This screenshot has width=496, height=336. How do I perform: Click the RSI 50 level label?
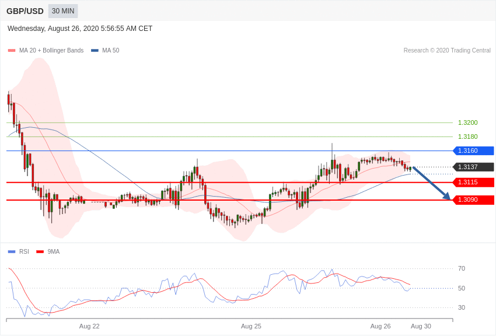(x=462, y=288)
